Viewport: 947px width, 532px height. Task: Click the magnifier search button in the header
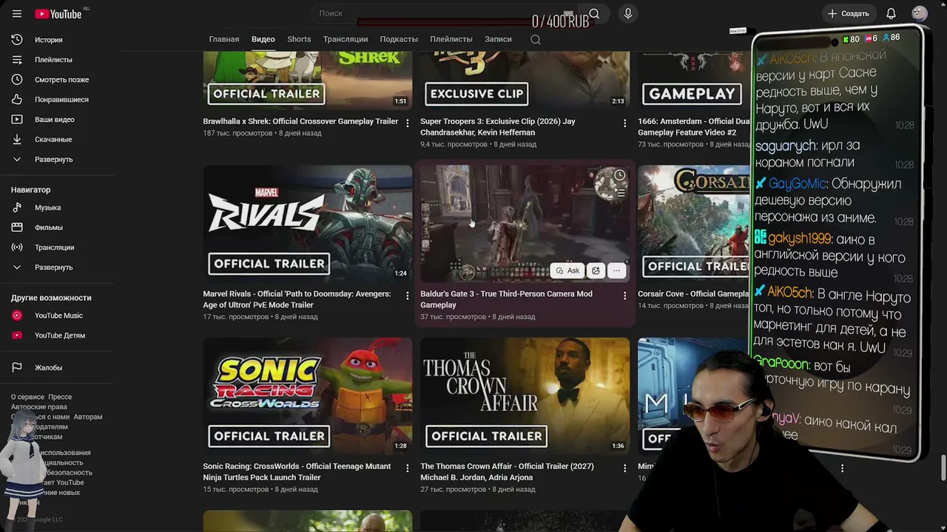coord(594,13)
